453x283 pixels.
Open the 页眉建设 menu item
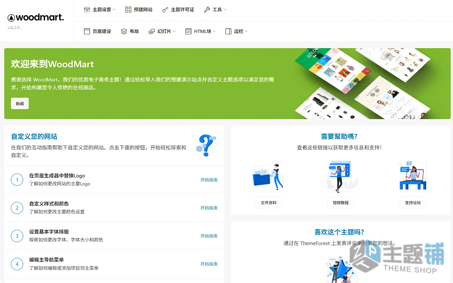[98, 31]
